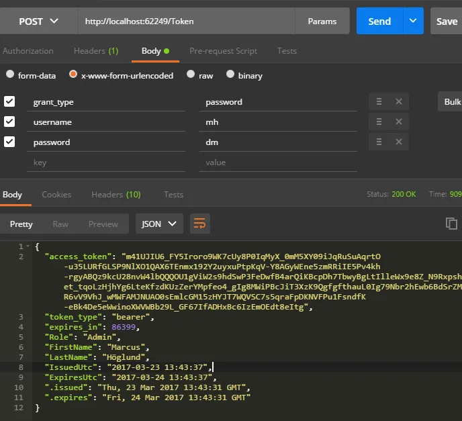Screen dimensions: 462x421
Task: Delete the password row
Action: pyautogui.click(x=399, y=142)
